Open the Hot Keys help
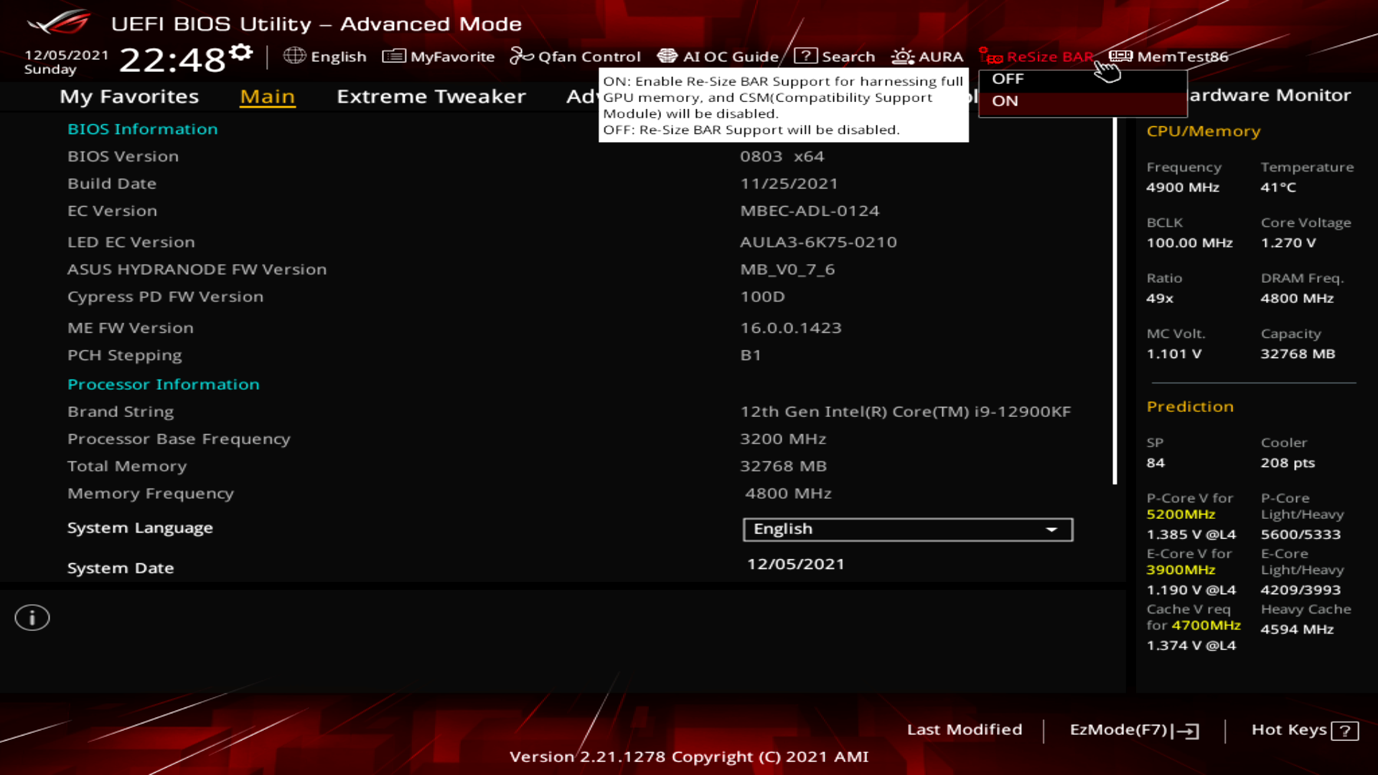The width and height of the screenshot is (1378, 775). (1303, 730)
